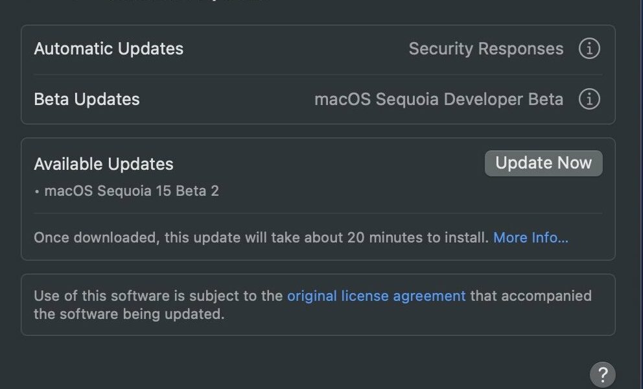Click 'the software being updated.' line
643x389 pixels.
129,314
